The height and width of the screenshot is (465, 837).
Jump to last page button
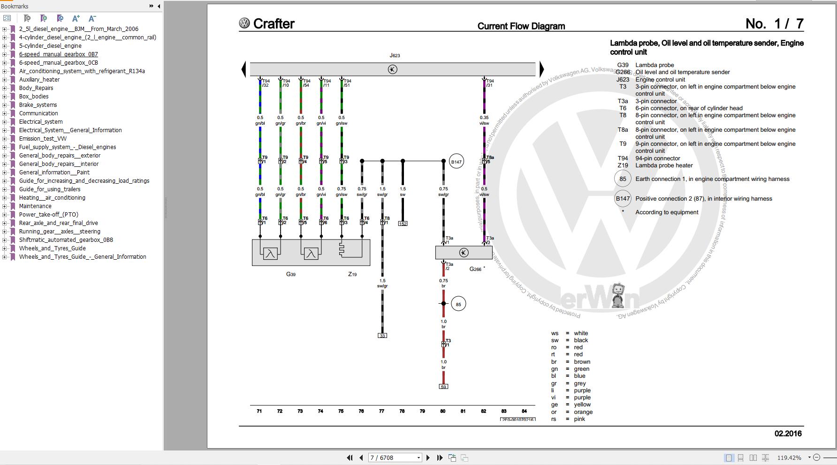point(439,457)
